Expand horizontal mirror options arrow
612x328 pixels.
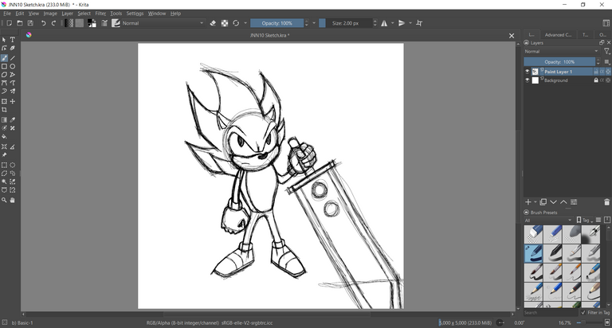click(x=393, y=23)
